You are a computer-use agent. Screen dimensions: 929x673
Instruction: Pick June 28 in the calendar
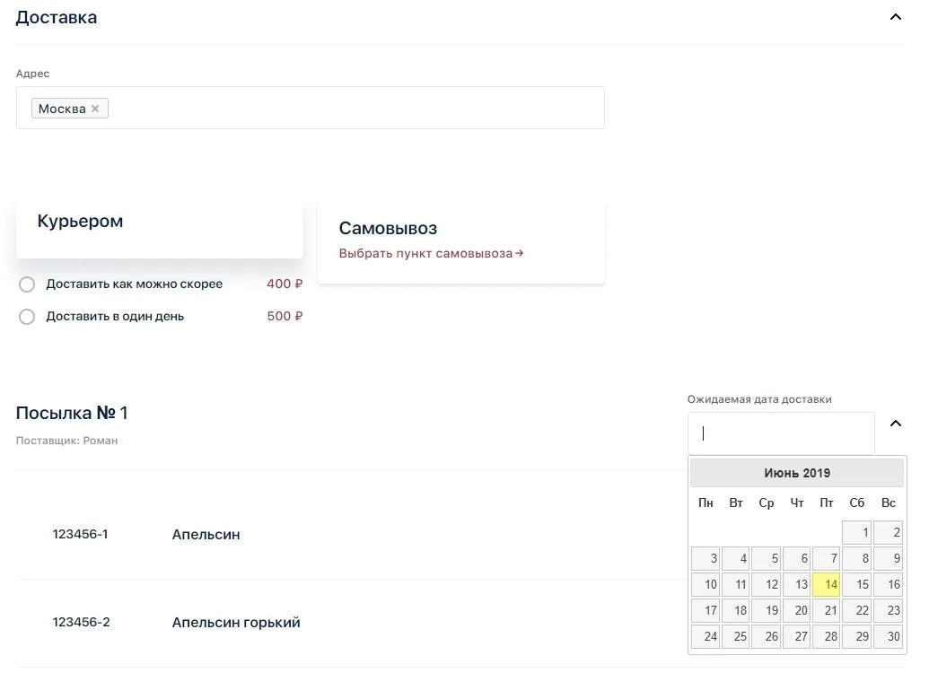tap(826, 636)
